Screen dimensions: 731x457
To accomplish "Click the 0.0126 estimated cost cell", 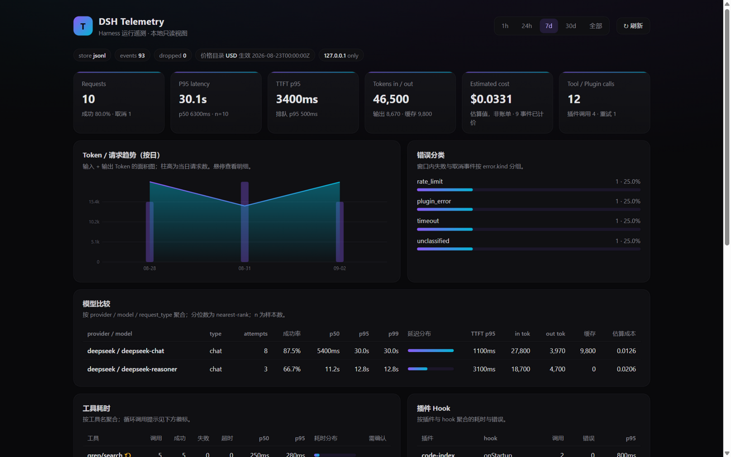I will click(x=626, y=351).
